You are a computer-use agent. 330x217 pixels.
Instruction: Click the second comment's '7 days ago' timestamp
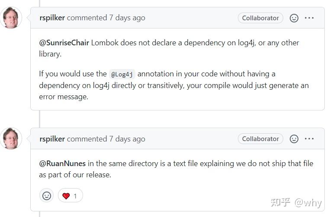coord(127,139)
